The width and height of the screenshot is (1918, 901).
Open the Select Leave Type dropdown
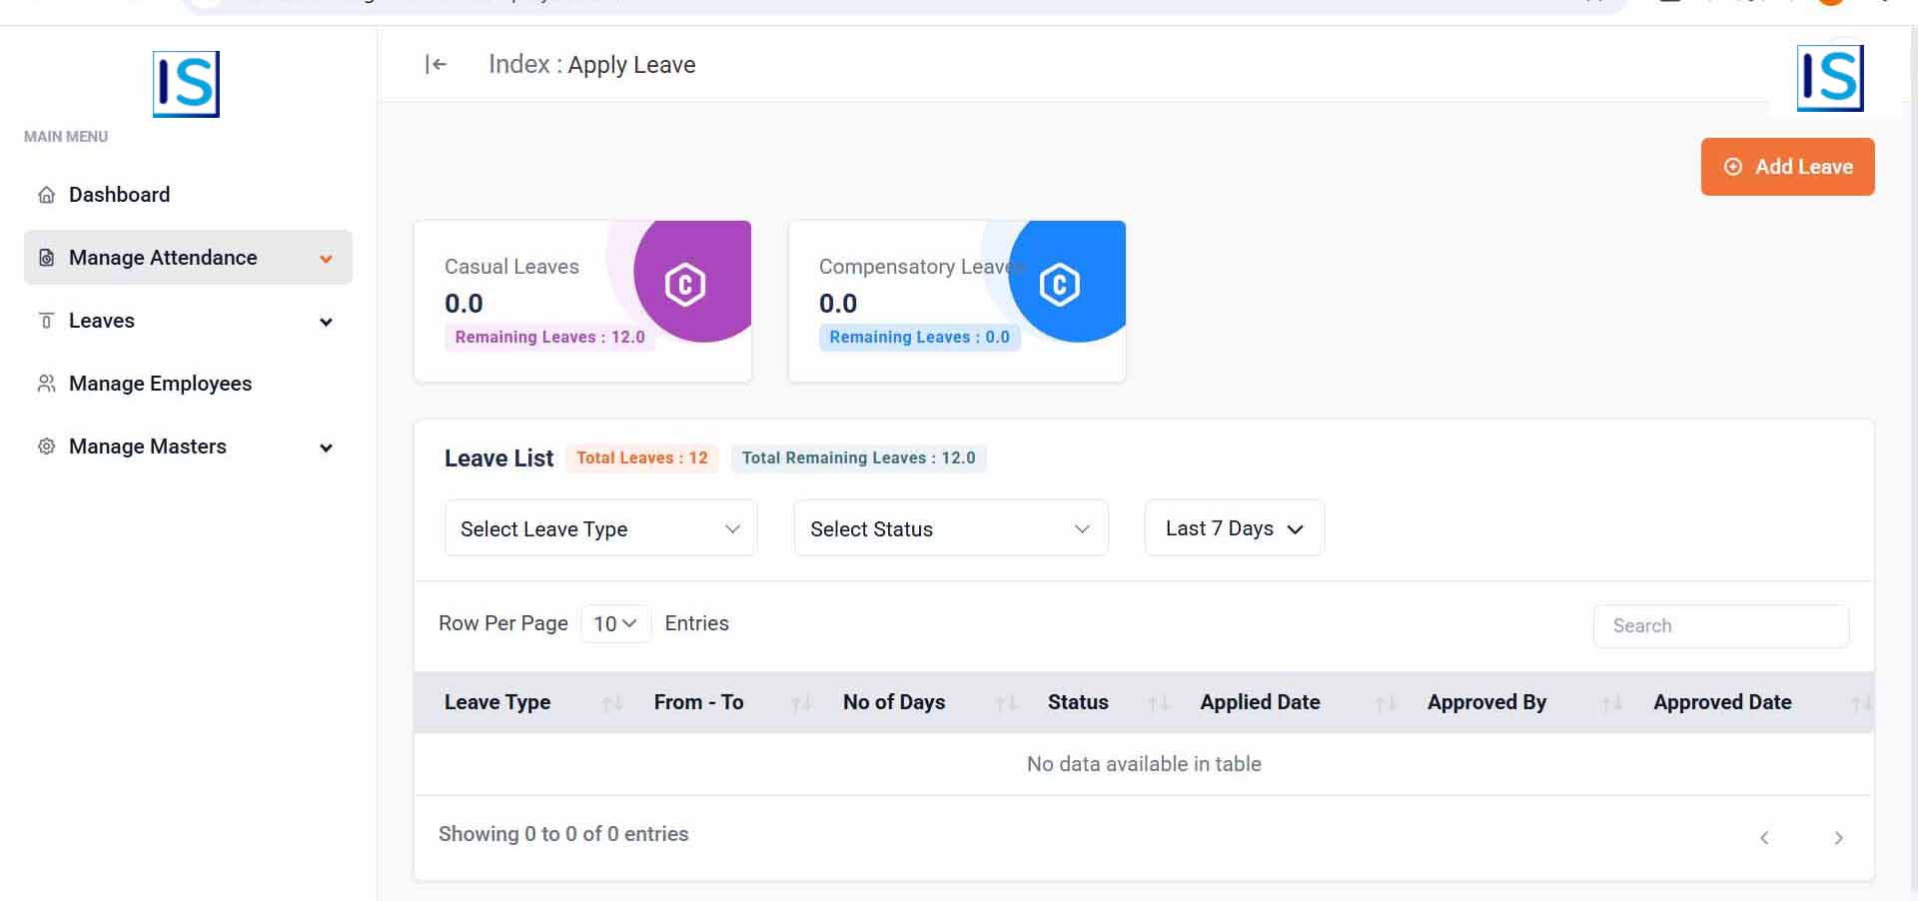[x=600, y=528]
